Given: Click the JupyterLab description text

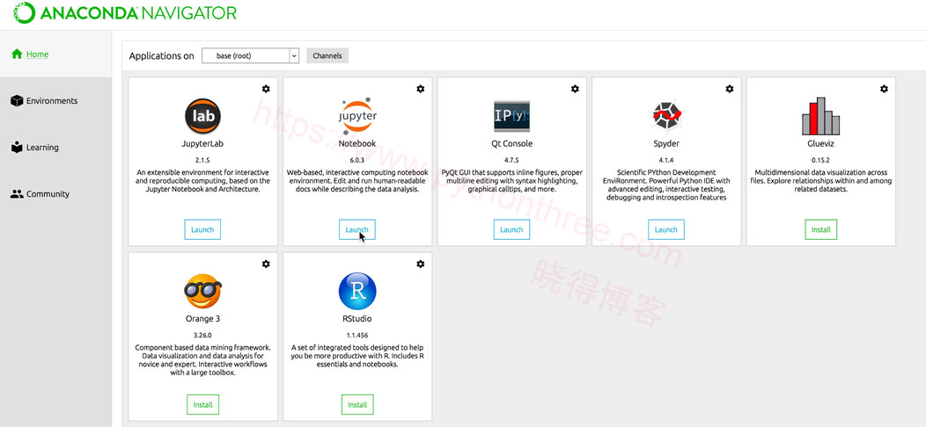Looking at the screenshot, I should [202, 181].
